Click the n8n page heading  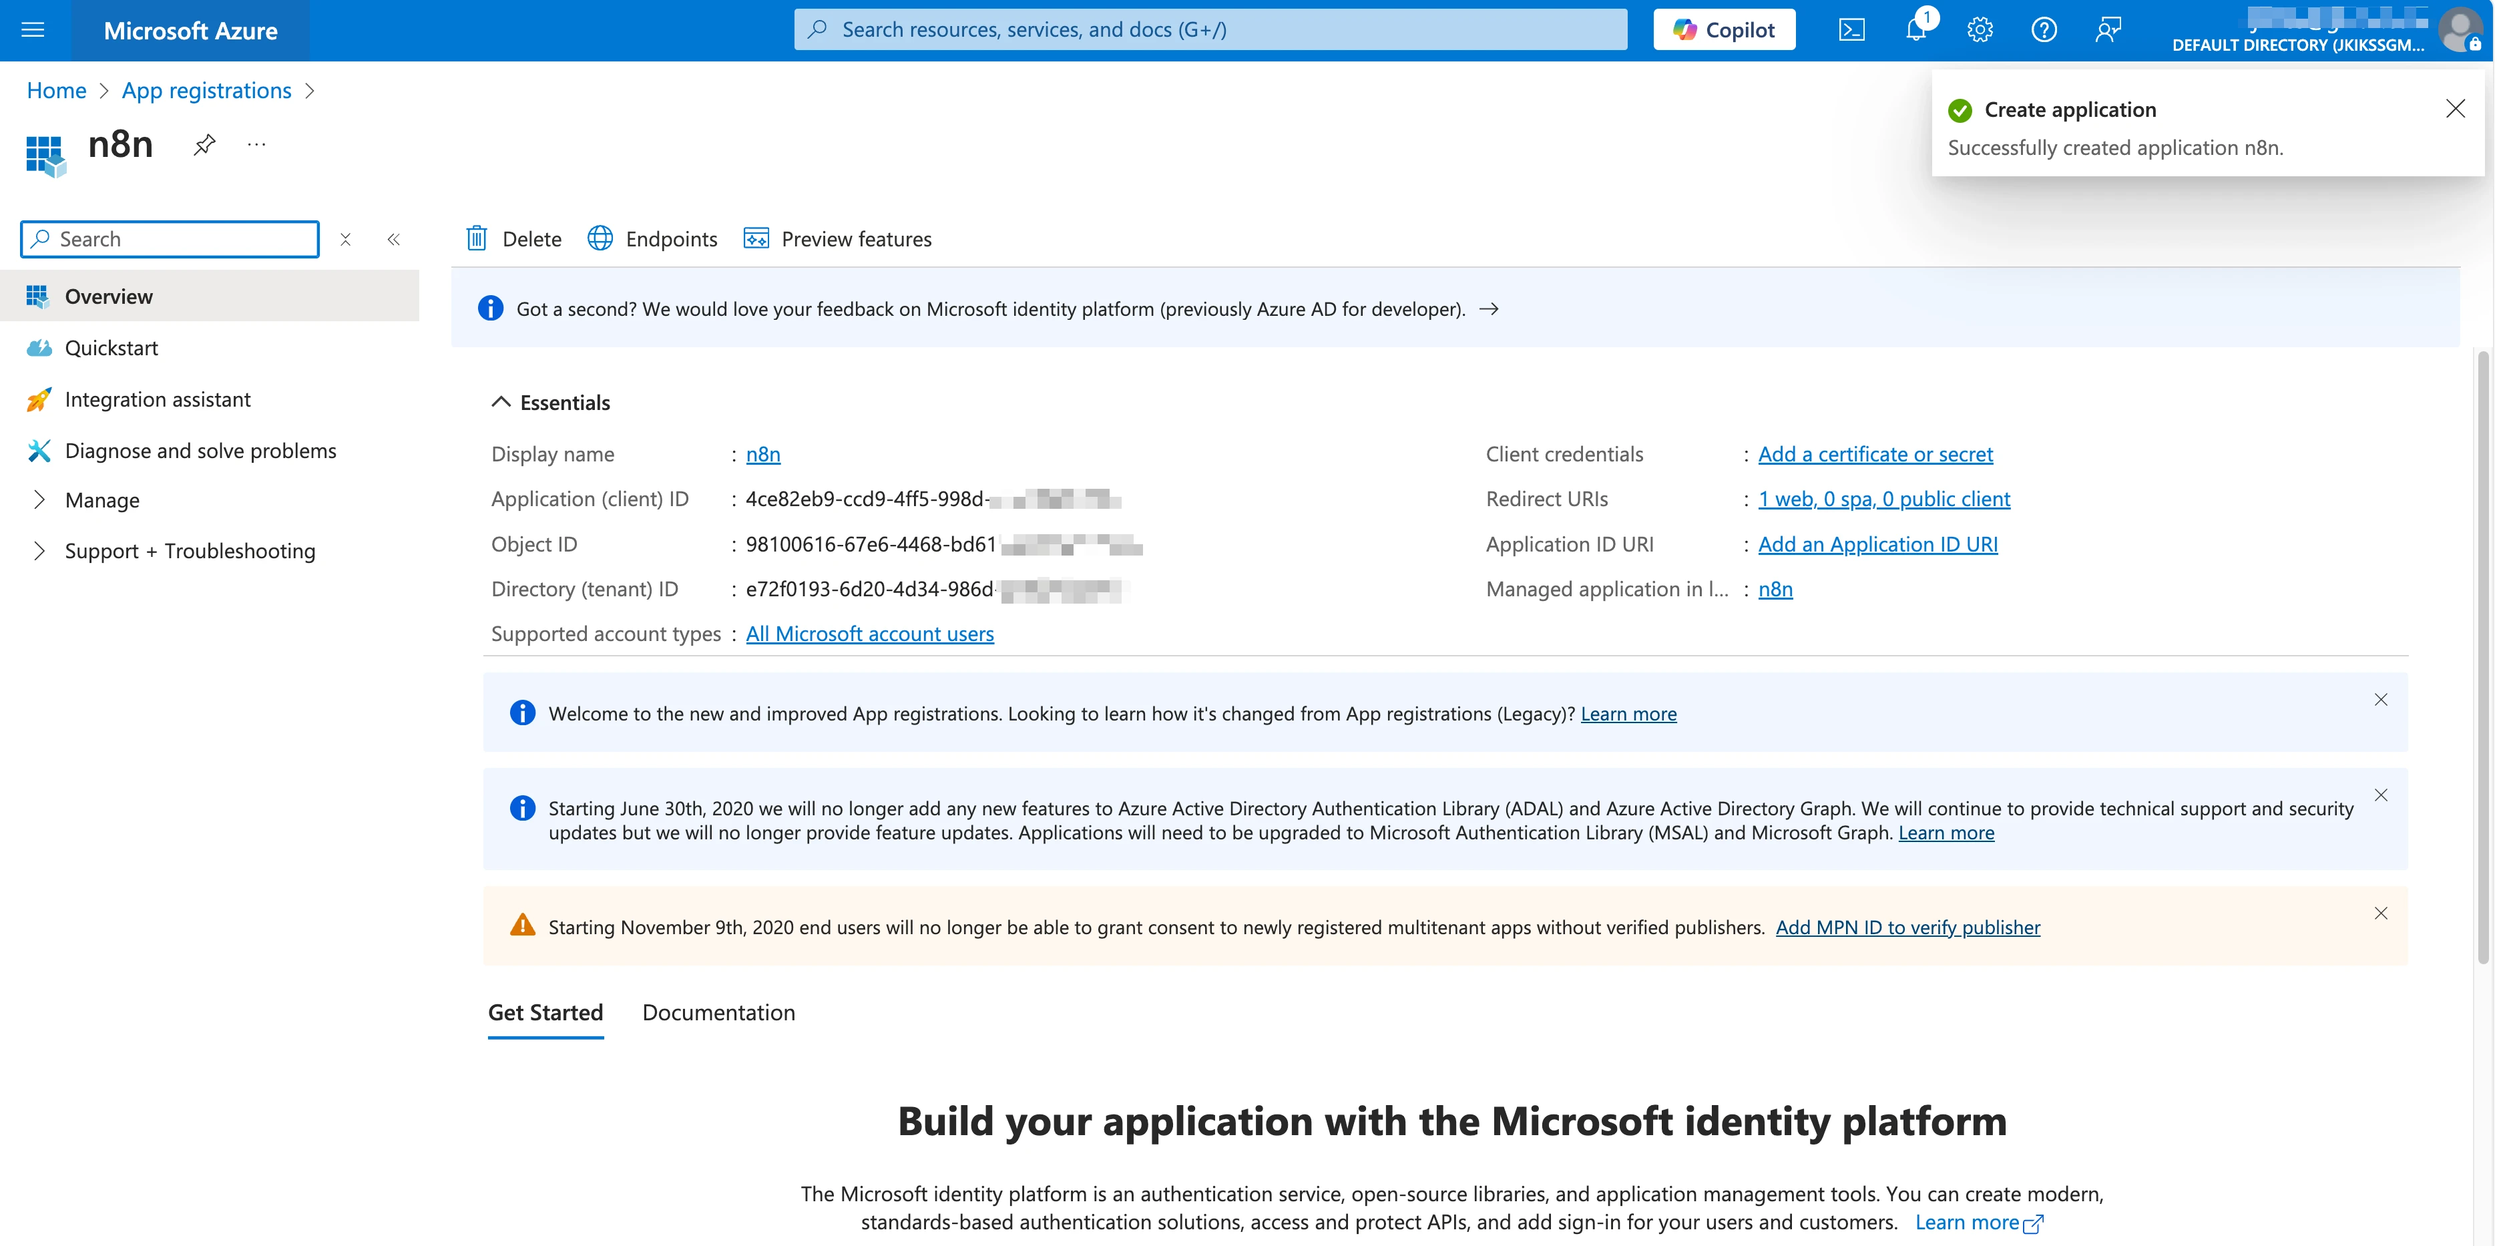[120, 145]
